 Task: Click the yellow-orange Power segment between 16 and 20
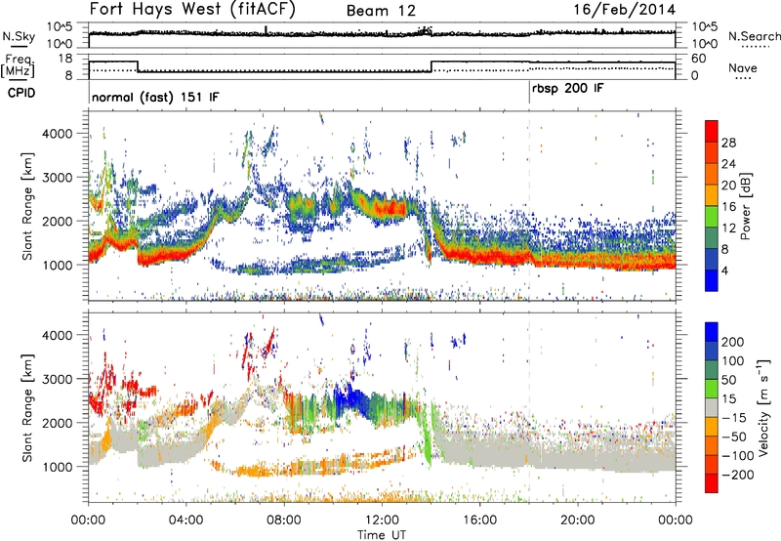[x=712, y=195]
